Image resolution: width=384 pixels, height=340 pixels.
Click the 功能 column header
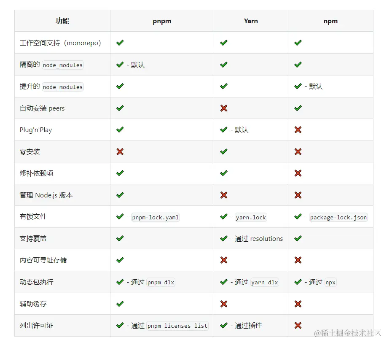tap(62, 21)
